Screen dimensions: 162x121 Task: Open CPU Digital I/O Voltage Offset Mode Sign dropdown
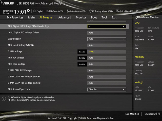point(107,26)
